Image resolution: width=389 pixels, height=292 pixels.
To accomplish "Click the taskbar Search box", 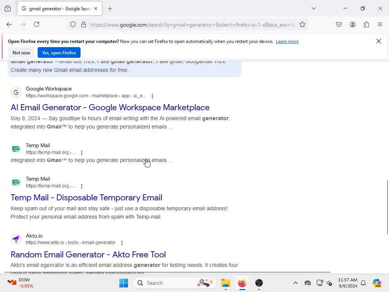I will click(175, 283).
